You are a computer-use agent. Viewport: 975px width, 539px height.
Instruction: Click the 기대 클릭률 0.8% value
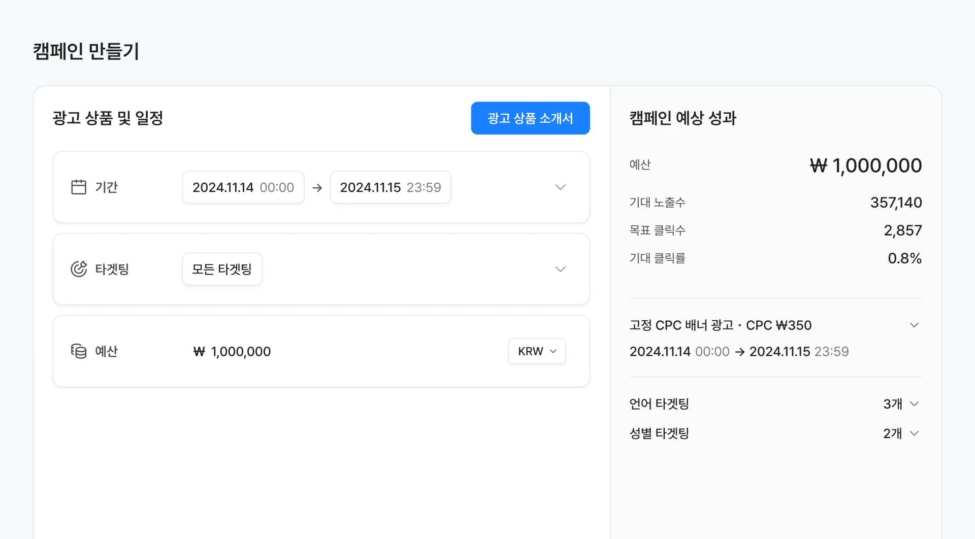[x=904, y=258]
